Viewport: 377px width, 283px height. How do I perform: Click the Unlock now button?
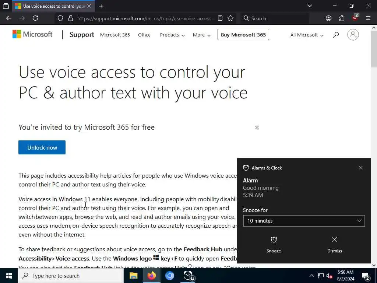pos(42,147)
